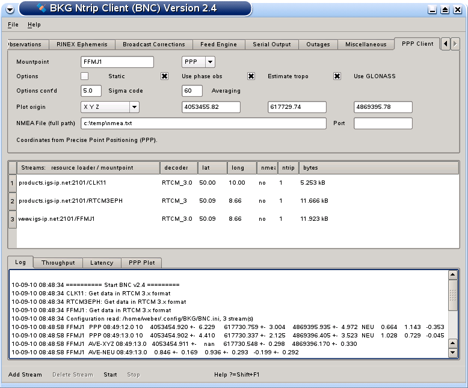Click the log scrollbar down arrow

coord(453,353)
